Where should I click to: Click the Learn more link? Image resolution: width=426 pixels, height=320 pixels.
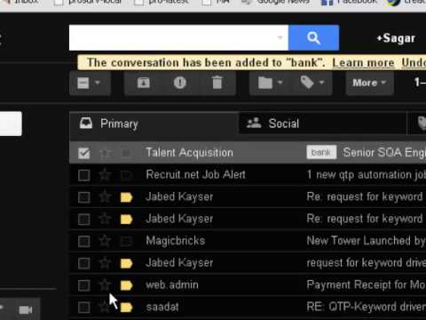[x=363, y=63]
